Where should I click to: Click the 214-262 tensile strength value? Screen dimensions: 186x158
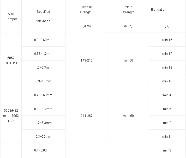[x=86, y=116]
